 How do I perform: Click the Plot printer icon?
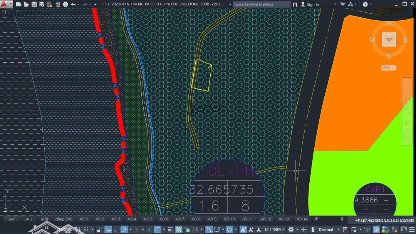point(65,4)
